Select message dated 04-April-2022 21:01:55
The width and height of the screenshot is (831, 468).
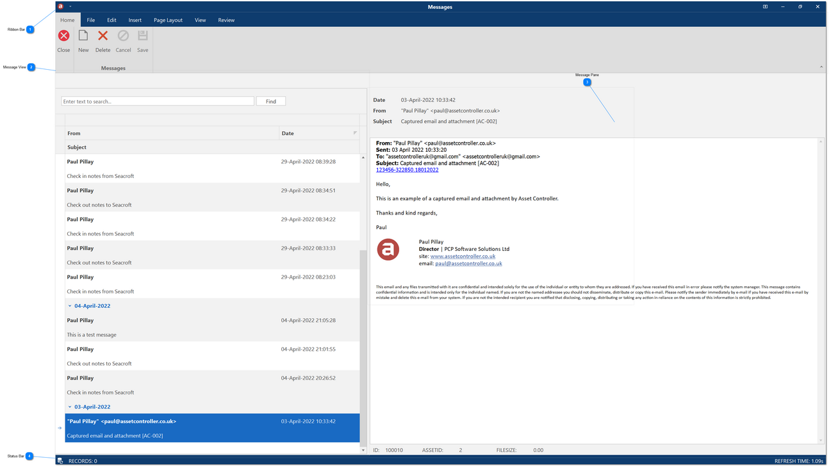click(x=212, y=356)
